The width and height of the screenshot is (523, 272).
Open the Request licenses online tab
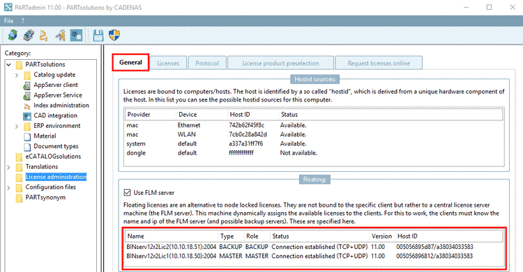[379, 63]
